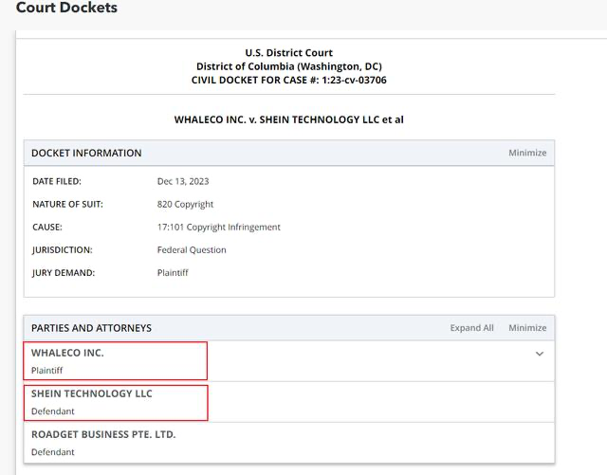Image resolution: width=607 pixels, height=475 pixels.
Task: Select the WHALECO INC. plaintiff row
Action: pyautogui.click(x=116, y=360)
